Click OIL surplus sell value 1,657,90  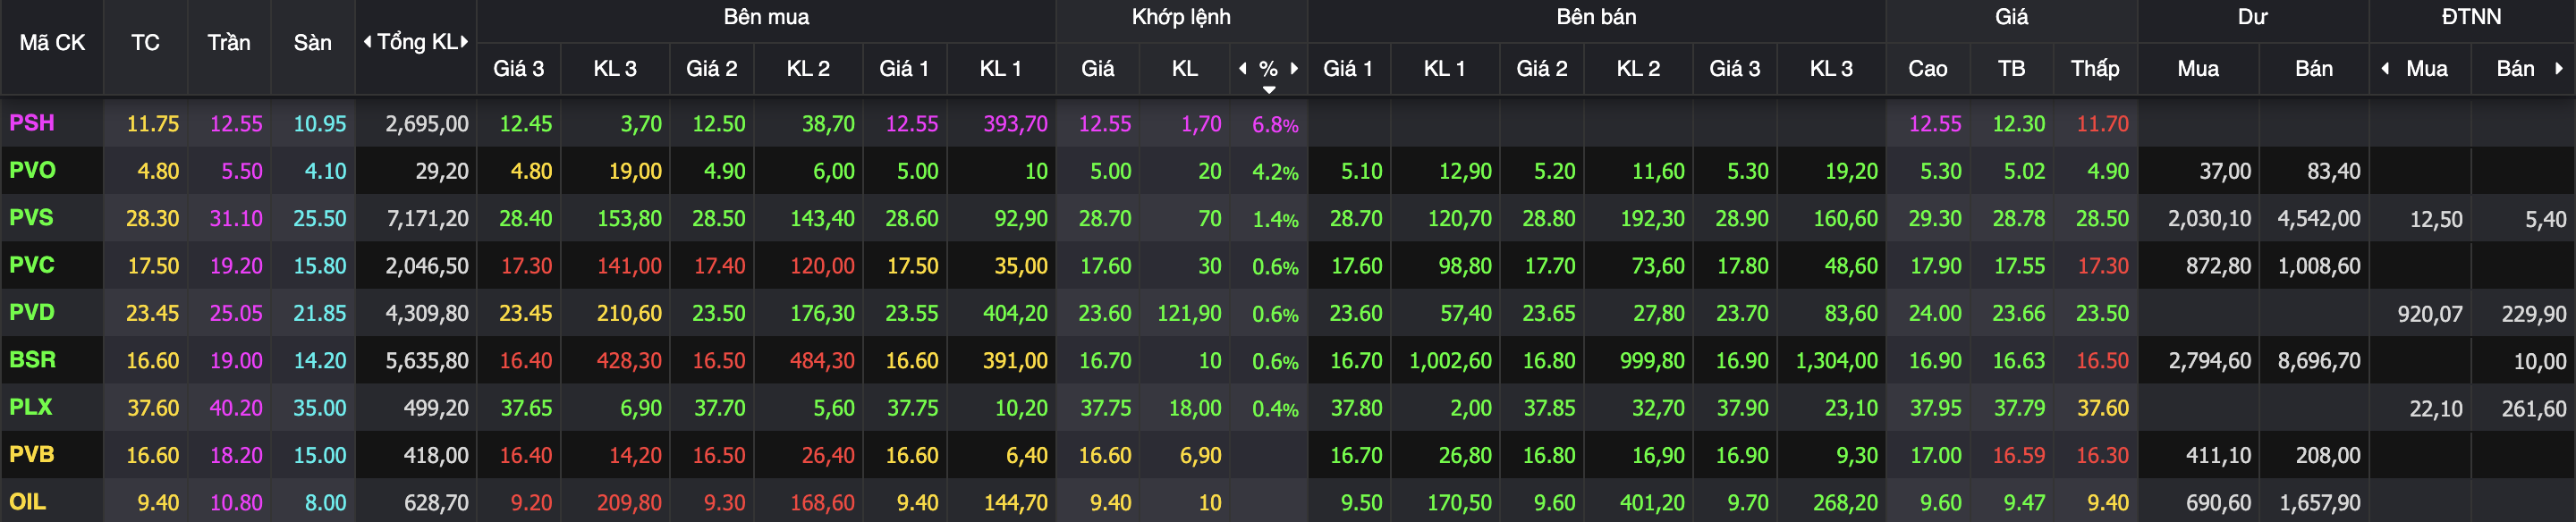(2319, 503)
